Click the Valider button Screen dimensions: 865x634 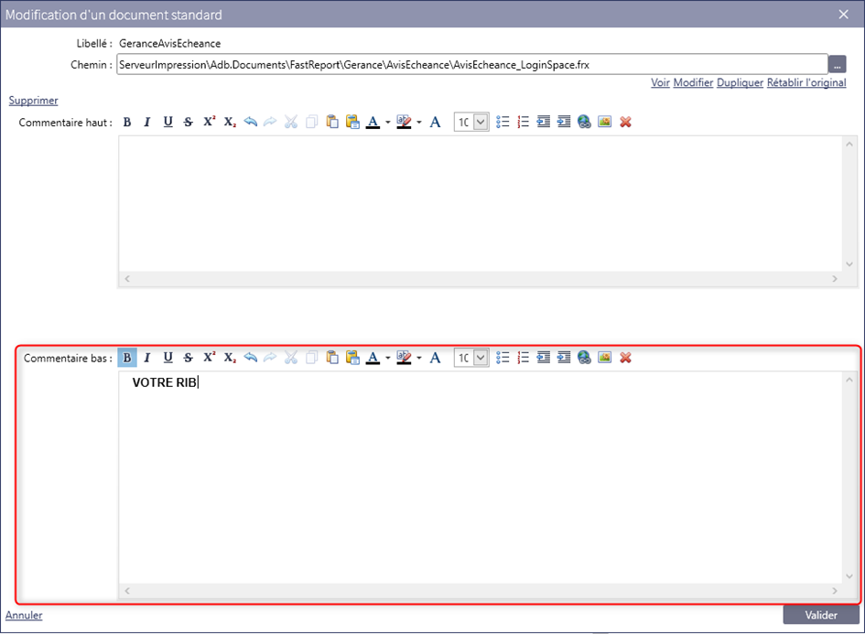pos(820,615)
